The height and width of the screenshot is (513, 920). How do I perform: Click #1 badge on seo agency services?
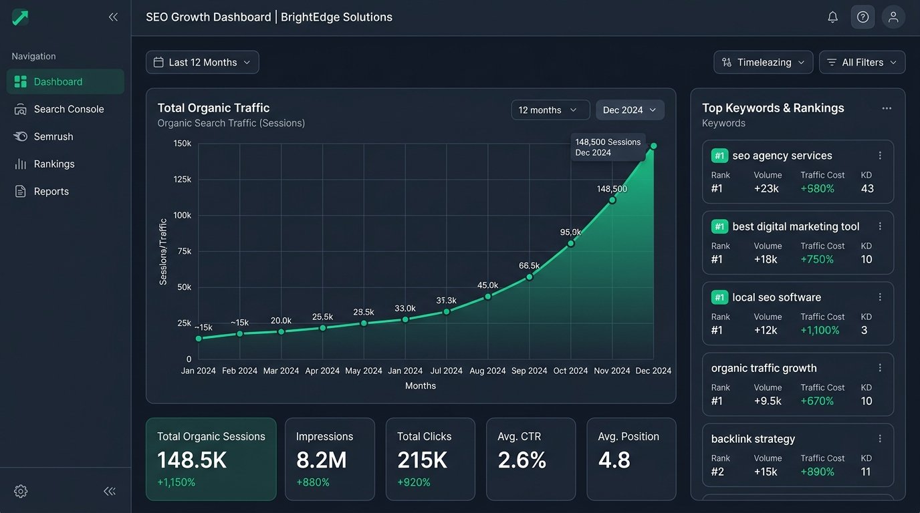pos(719,156)
